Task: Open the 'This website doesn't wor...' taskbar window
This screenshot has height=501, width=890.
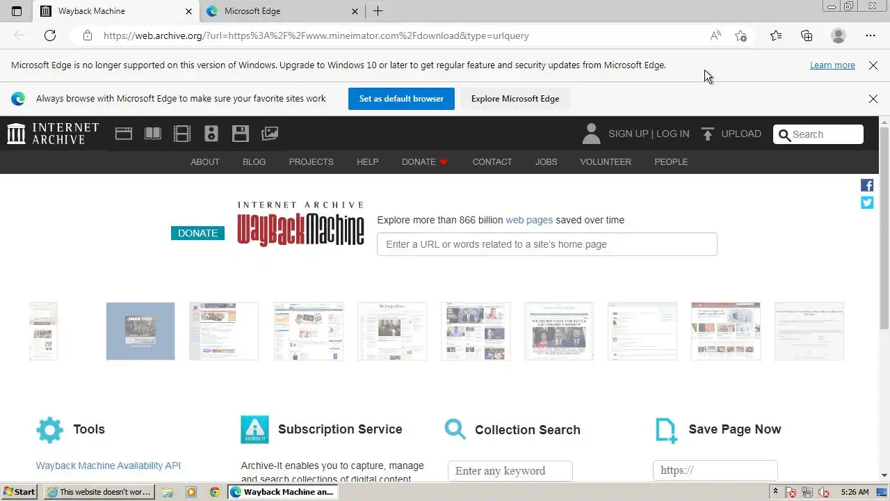Action: pyautogui.click(x=99, y=491)
